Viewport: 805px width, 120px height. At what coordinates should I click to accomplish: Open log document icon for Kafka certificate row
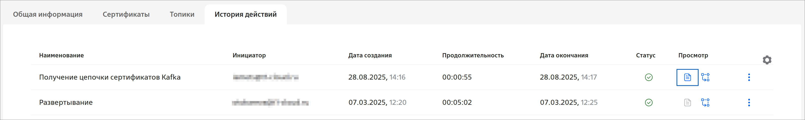[687, 77]
